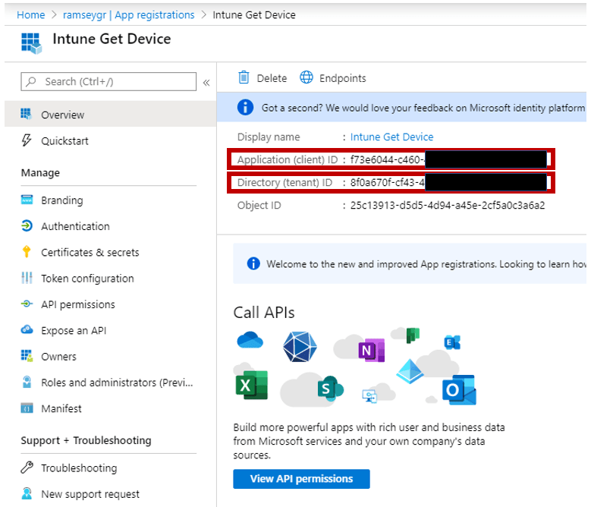Select Owners in the Manage section

point(58,357)
